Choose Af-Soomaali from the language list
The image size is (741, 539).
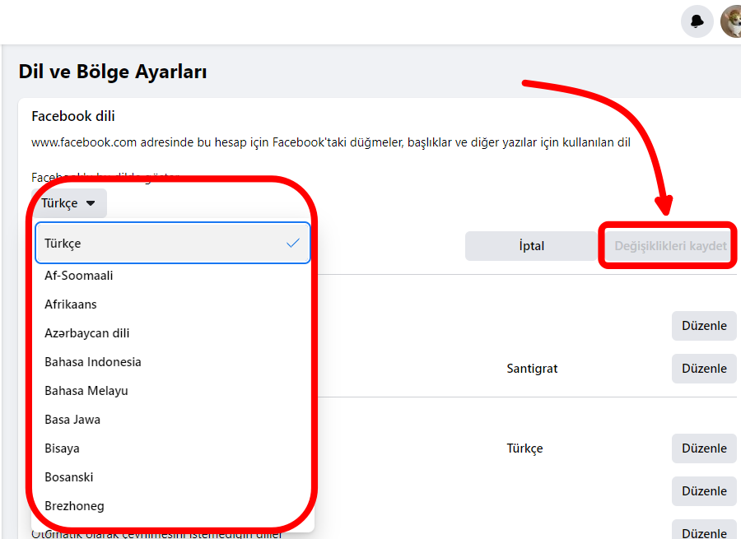click(79, 276)
